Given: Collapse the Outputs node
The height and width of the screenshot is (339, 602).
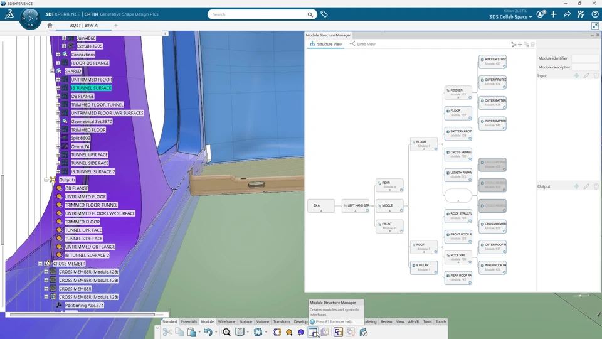Looking at the screenshot, I should (x=46, y=180).
